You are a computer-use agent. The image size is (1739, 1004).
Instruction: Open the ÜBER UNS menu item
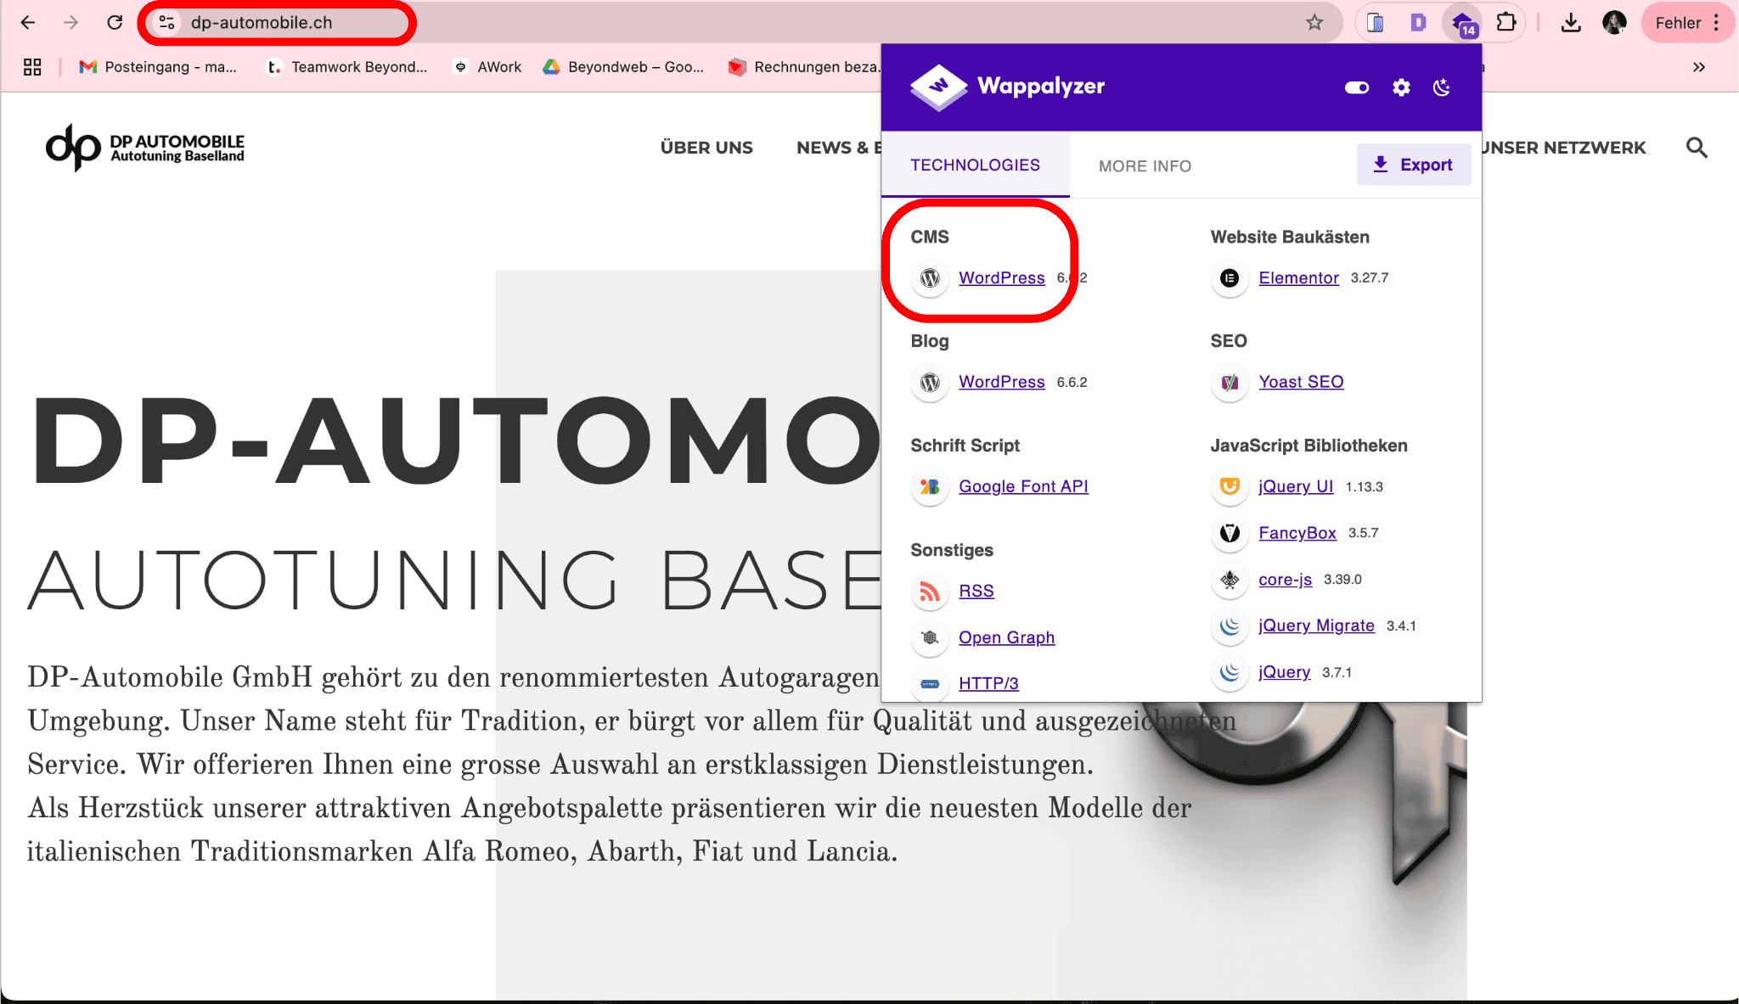point(706,148)
